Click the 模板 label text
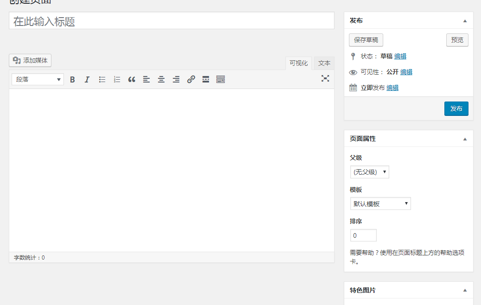The width and height of the screenshot is (481, 305). coord(356,190)
